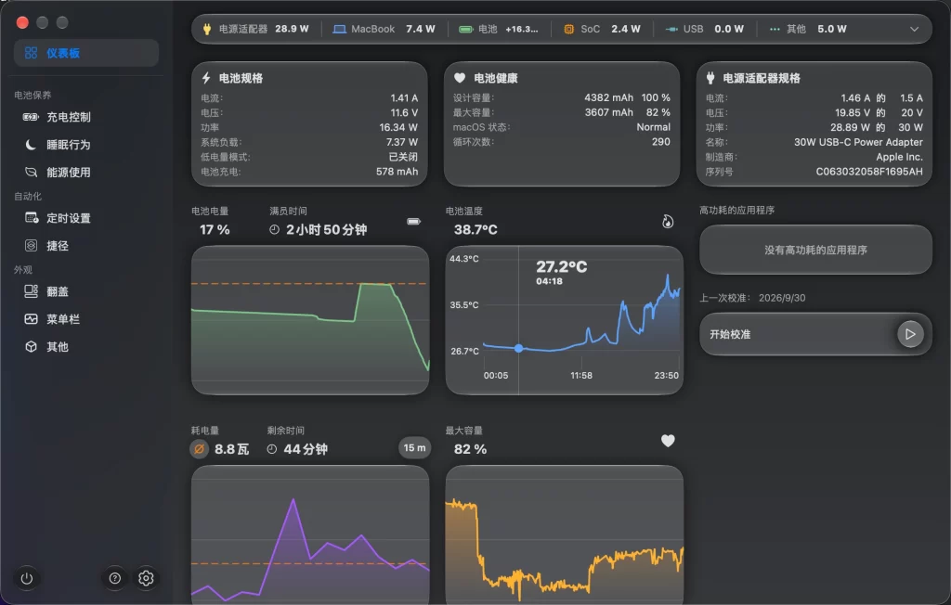Click the 17 % battery level value
951x605 pixels.
[x=215, y=230]
